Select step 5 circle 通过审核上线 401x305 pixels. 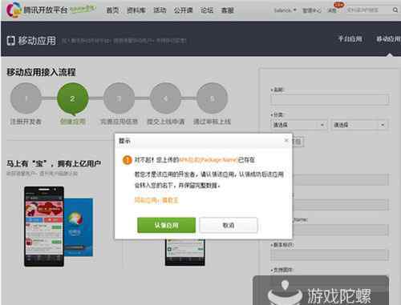[212, 98]
